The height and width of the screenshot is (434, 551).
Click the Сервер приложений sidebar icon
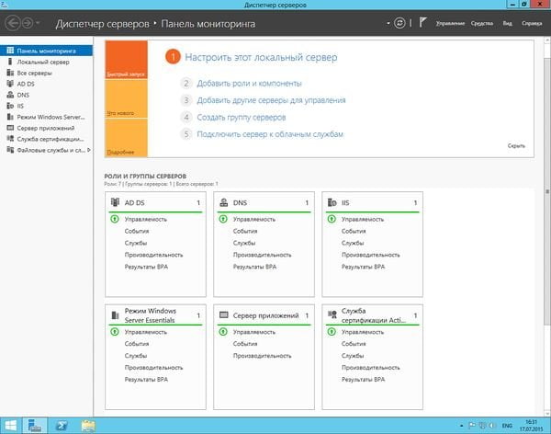pos(10,128)
